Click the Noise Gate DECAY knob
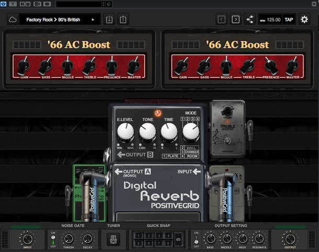The height and width of the screenshot is (252, 319). click(x=87, y=239)
